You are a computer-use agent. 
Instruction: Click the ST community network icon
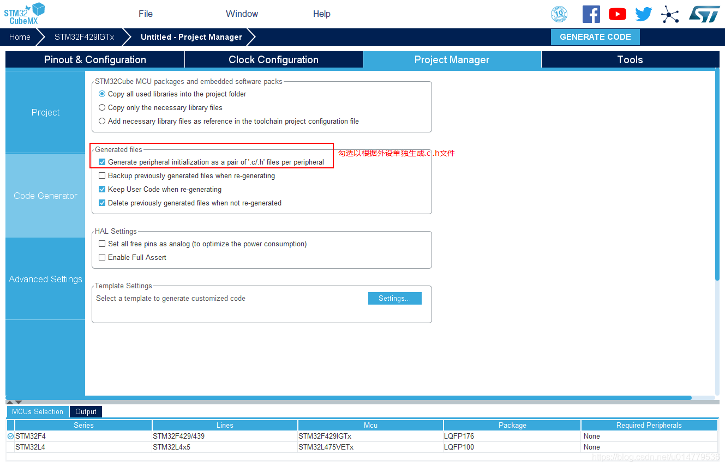click(x=670, y=14)
